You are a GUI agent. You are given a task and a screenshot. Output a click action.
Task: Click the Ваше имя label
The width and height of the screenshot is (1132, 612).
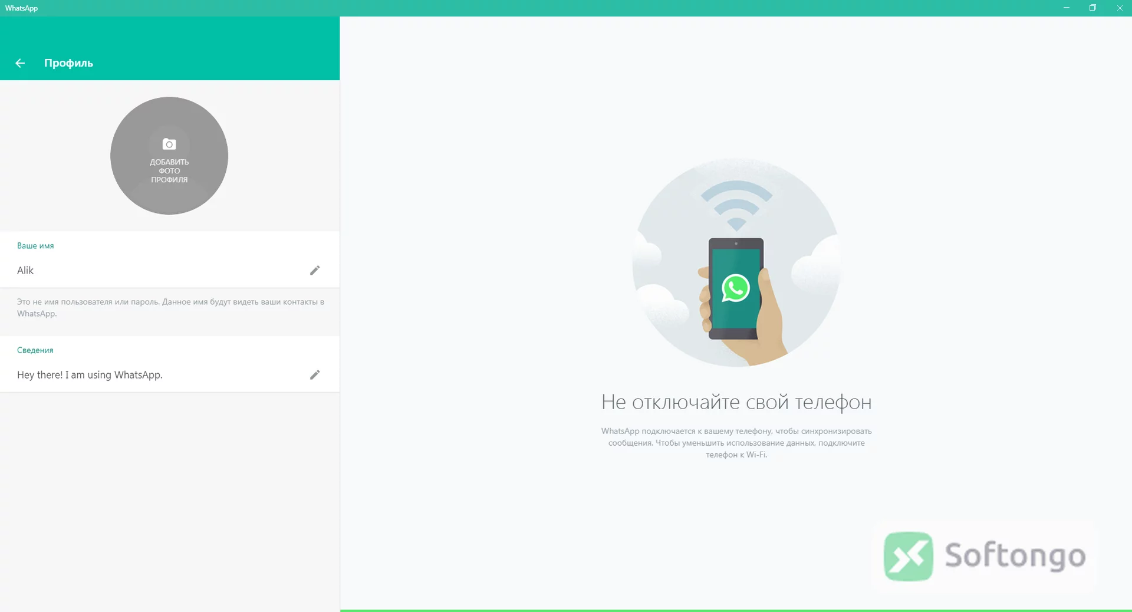pos(35,246)
